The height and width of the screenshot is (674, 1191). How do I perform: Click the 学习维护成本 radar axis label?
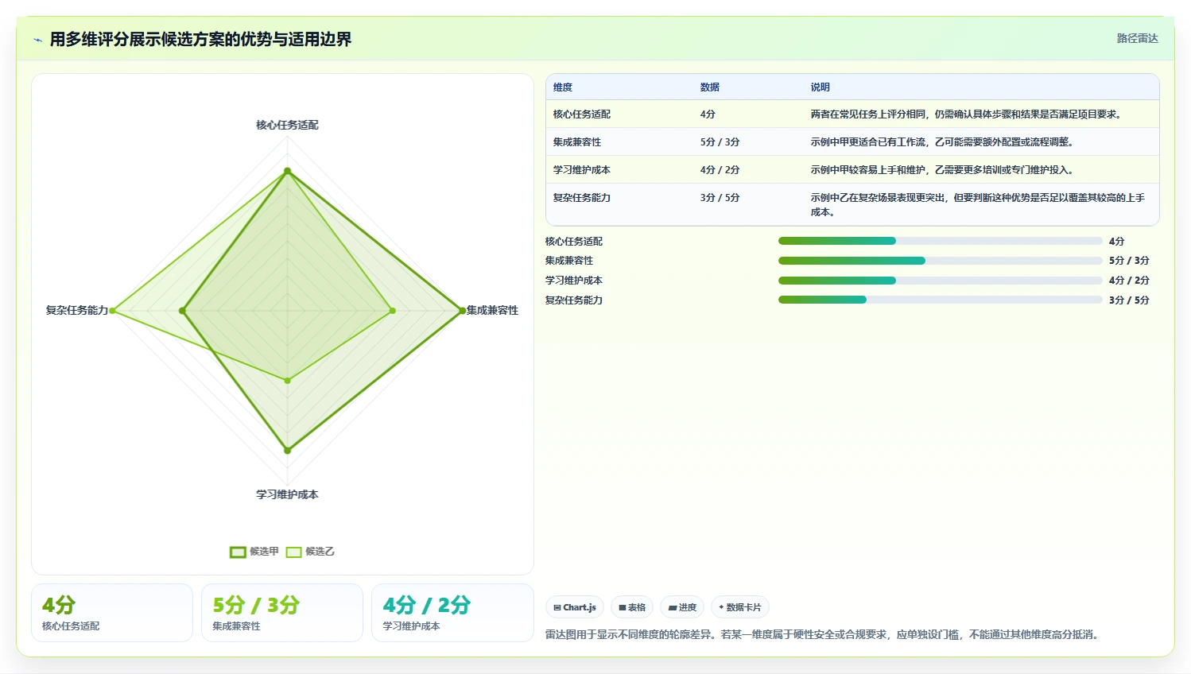coord(287,494)
